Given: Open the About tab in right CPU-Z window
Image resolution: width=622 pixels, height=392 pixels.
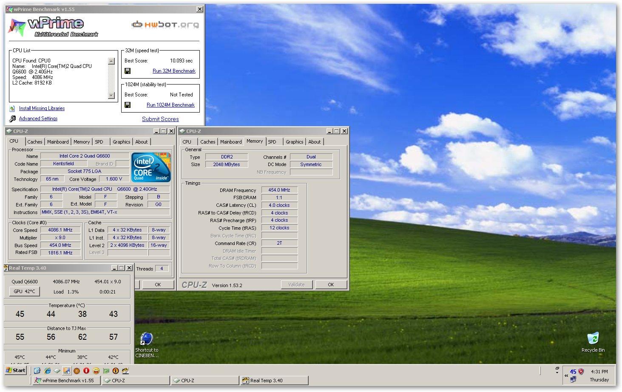Looking at the screenshot, I should (315, 142).
